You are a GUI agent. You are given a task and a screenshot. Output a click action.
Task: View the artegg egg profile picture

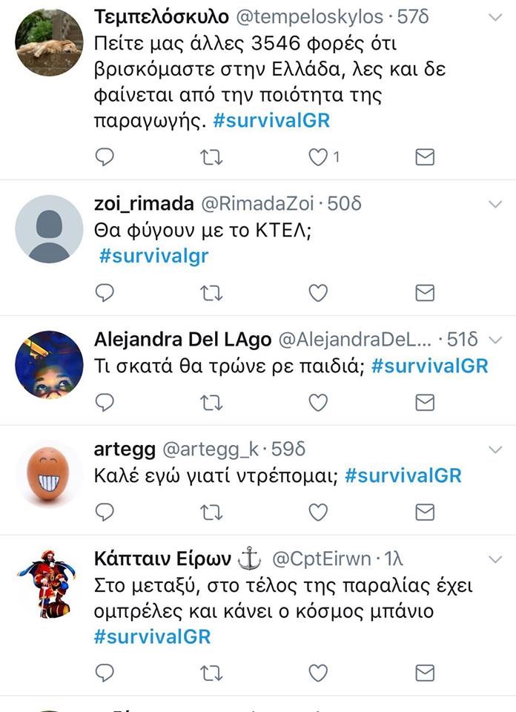click(x=48, y=475)
